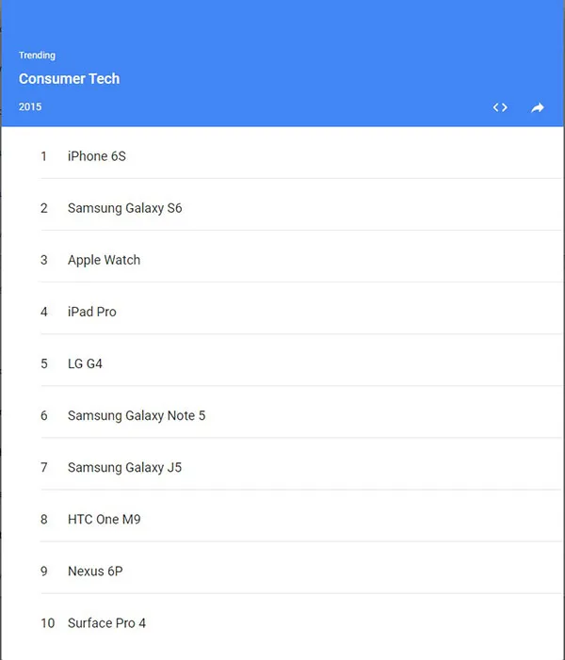Select the Nexus 6P list item

(95, 571)
